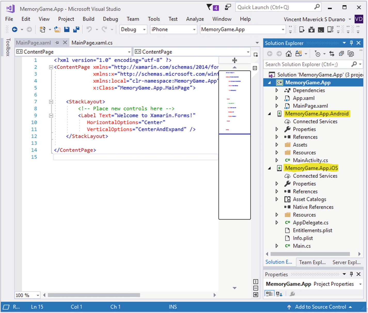Click the feedback icon near Quick Launch
This screenshot has height=313, width=368.
(228, 7)
